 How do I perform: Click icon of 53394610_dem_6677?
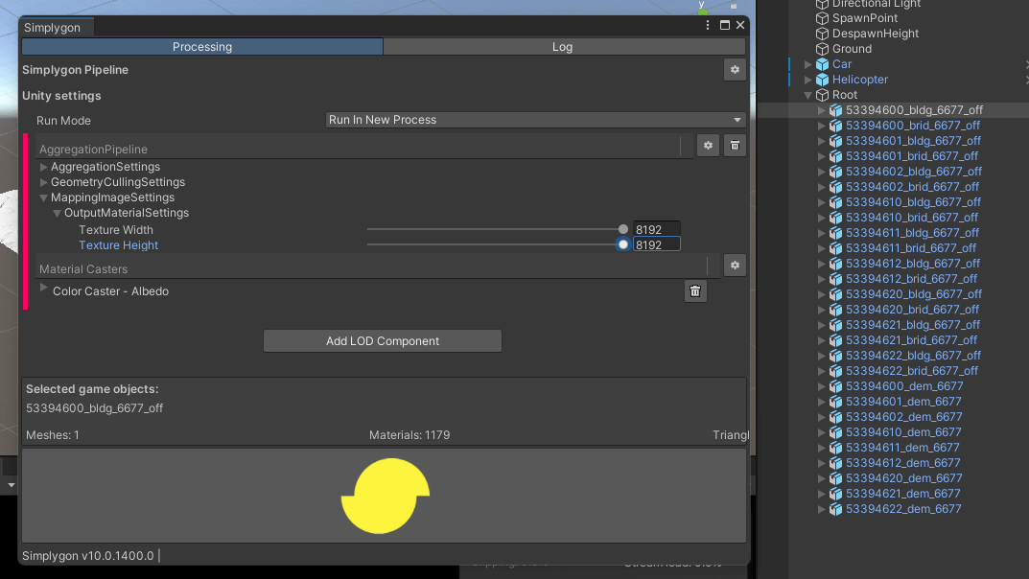[x=835, y=432]
